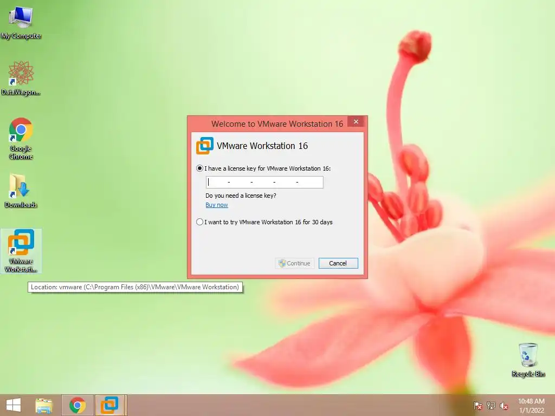Open My Computer desktop icon

[x=21, y=23]
